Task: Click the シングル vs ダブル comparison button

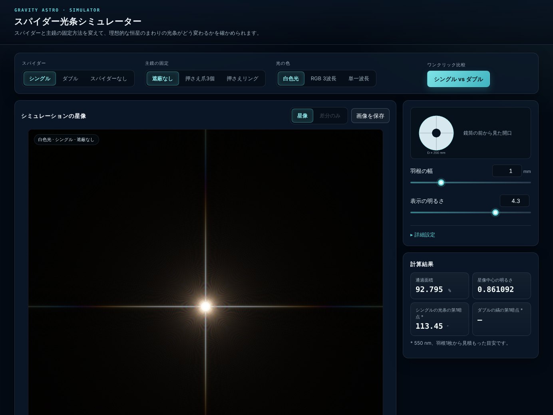Action: click(458, 79)
